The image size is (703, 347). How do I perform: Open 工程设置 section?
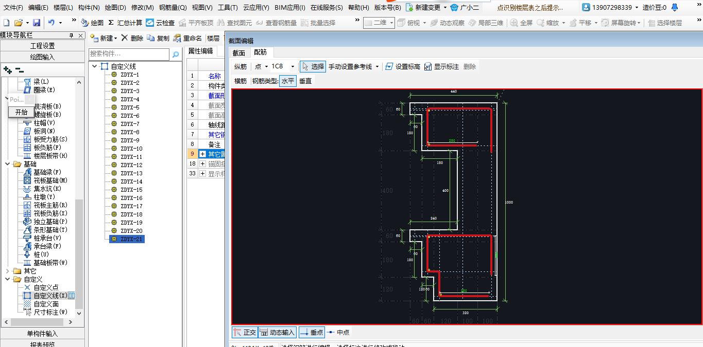[43, 46]
